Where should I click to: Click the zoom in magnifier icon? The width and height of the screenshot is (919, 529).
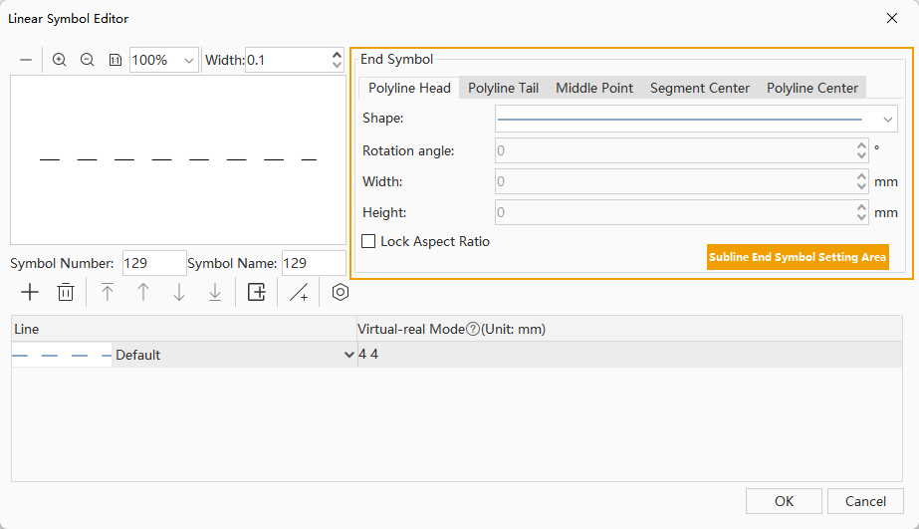click(60, 60)
